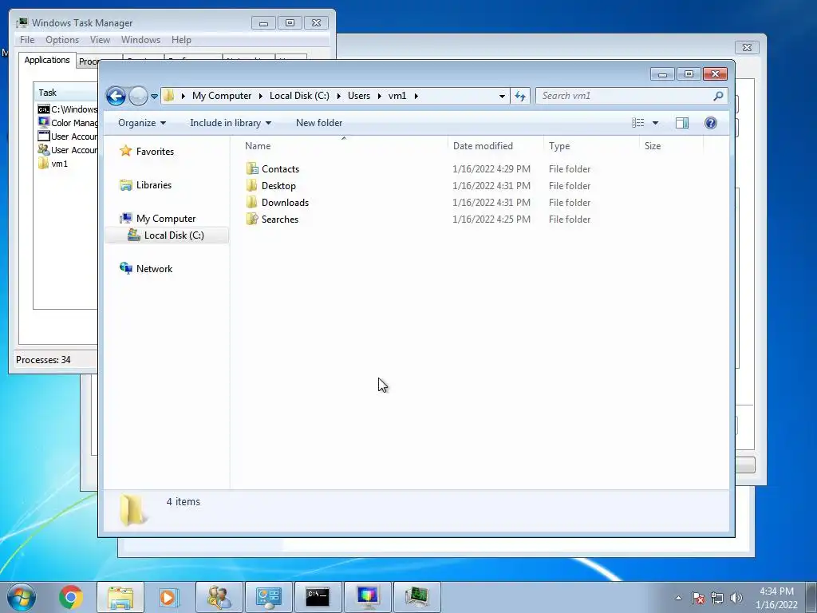Create a New folder
The image size is (817, 613).
[x=319, y=123]
